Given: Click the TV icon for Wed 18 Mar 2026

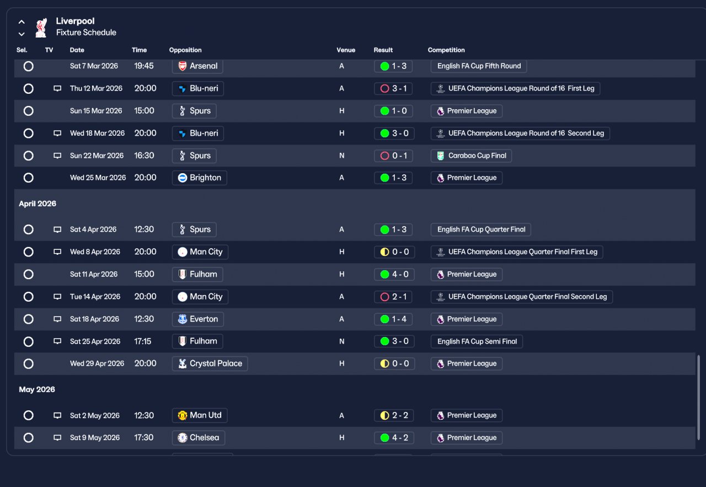Looking at the screenshot, I should click(x=57, y=133).
